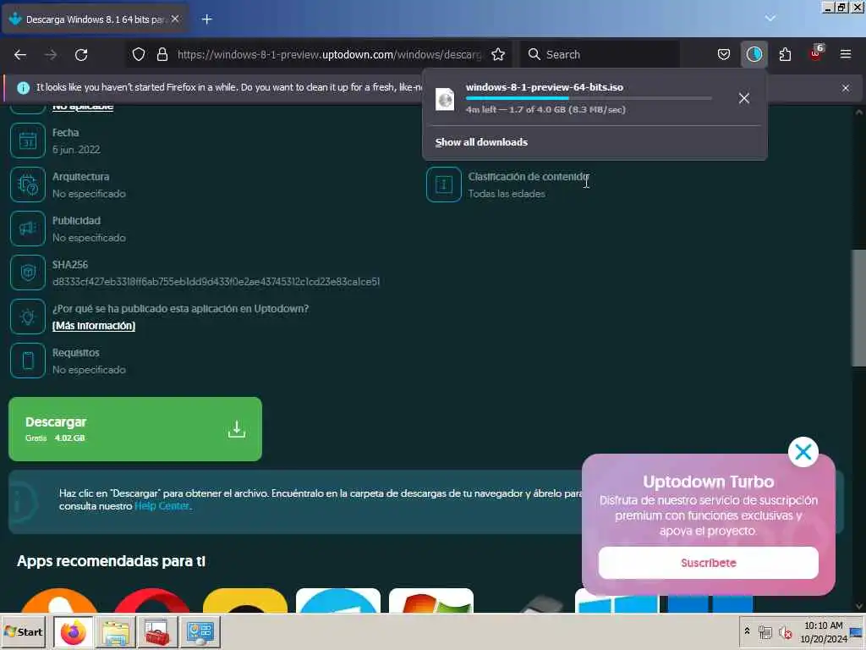This screenshot has width=866, height=650.
Task: Click the Clasificación de contenido info icon
Action: pyautogui.click(x=443, y=185)
